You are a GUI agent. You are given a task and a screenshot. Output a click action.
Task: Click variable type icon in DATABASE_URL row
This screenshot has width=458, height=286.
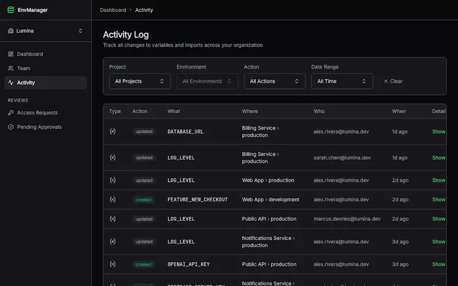click(113, 132)
